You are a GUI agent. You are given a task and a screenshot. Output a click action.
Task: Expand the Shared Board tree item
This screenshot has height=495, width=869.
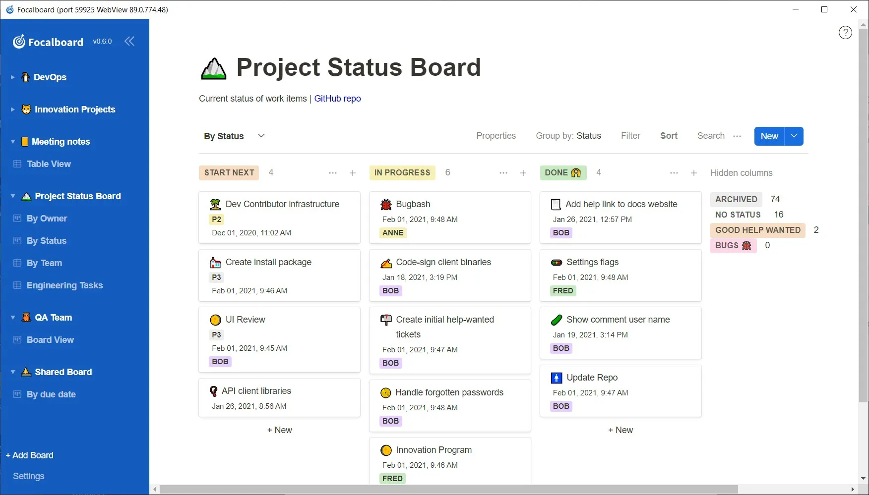[x=12, y=372]
